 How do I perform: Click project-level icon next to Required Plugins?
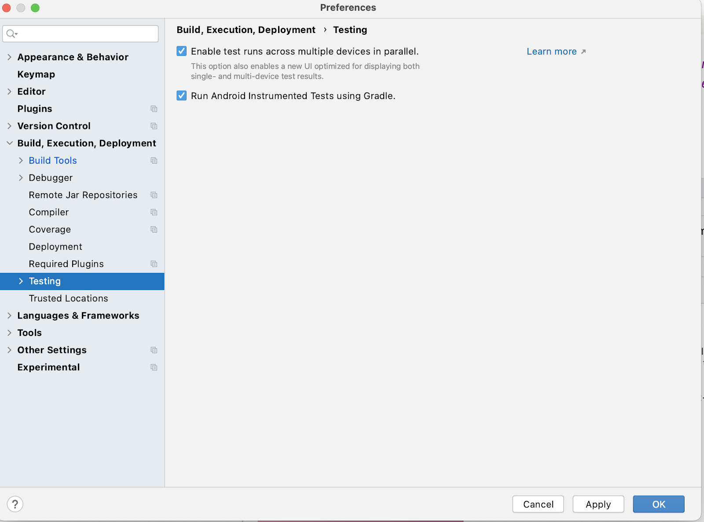[154, 264]
